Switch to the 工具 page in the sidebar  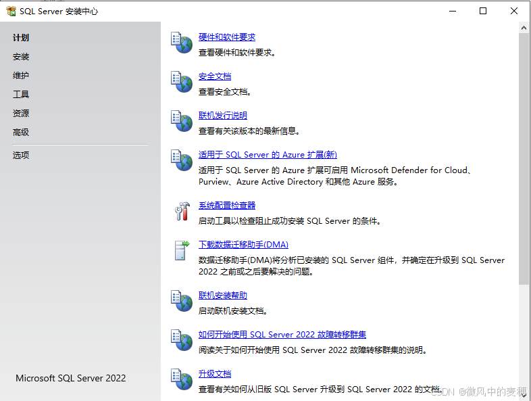[21, 94]
